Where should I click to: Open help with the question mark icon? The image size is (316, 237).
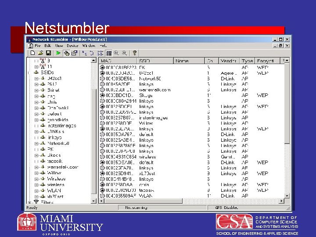(135, 53)
